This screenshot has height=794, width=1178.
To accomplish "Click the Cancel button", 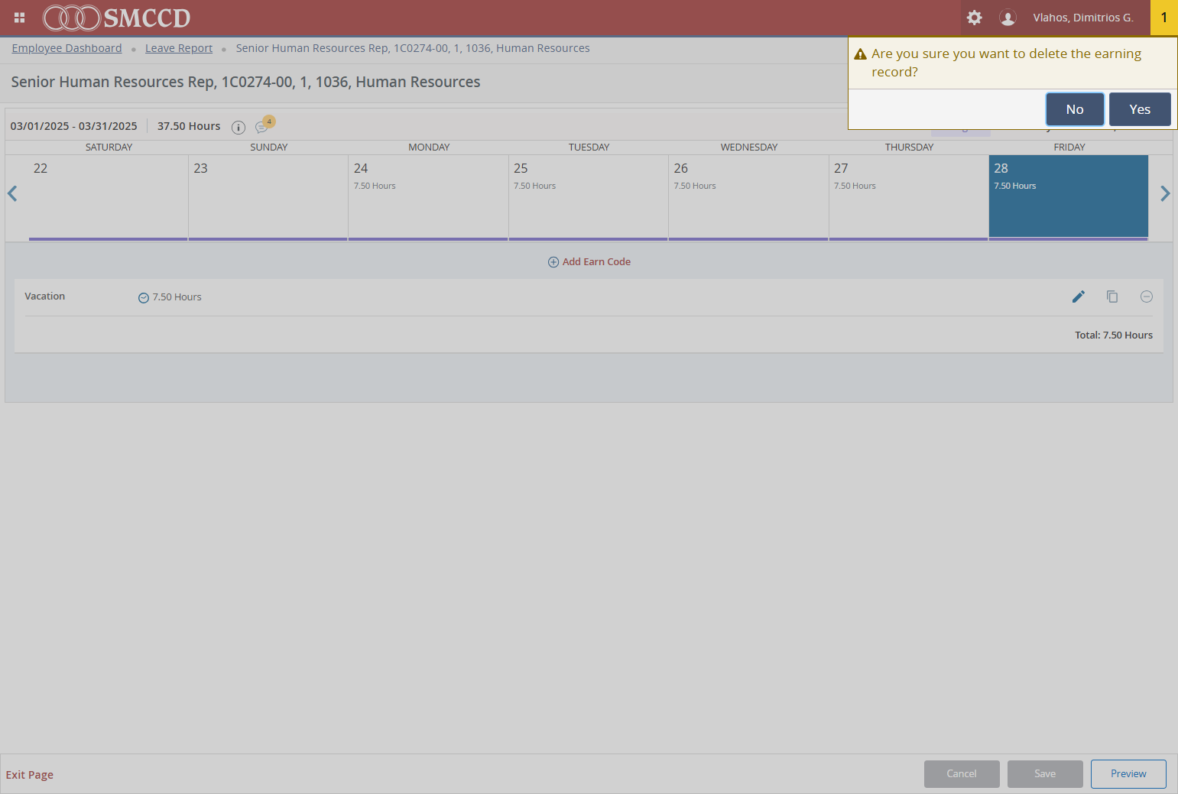I will (x=962, y=774).
